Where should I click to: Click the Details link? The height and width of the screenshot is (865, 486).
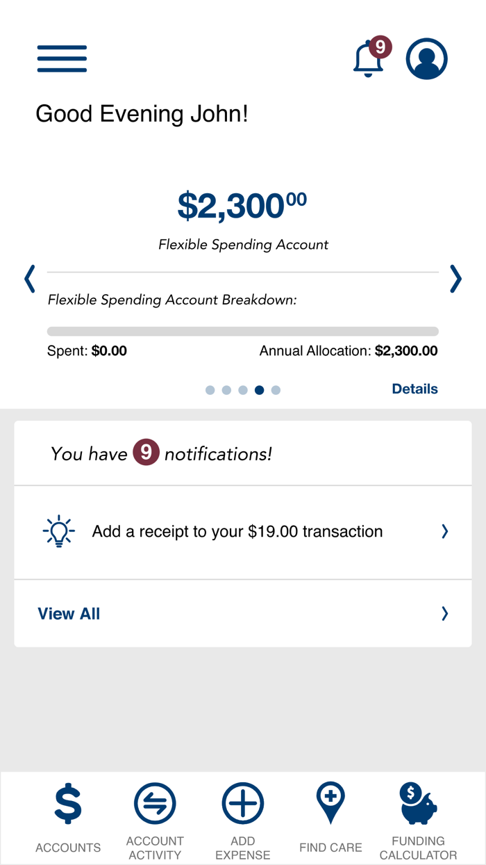pos(414,389)
